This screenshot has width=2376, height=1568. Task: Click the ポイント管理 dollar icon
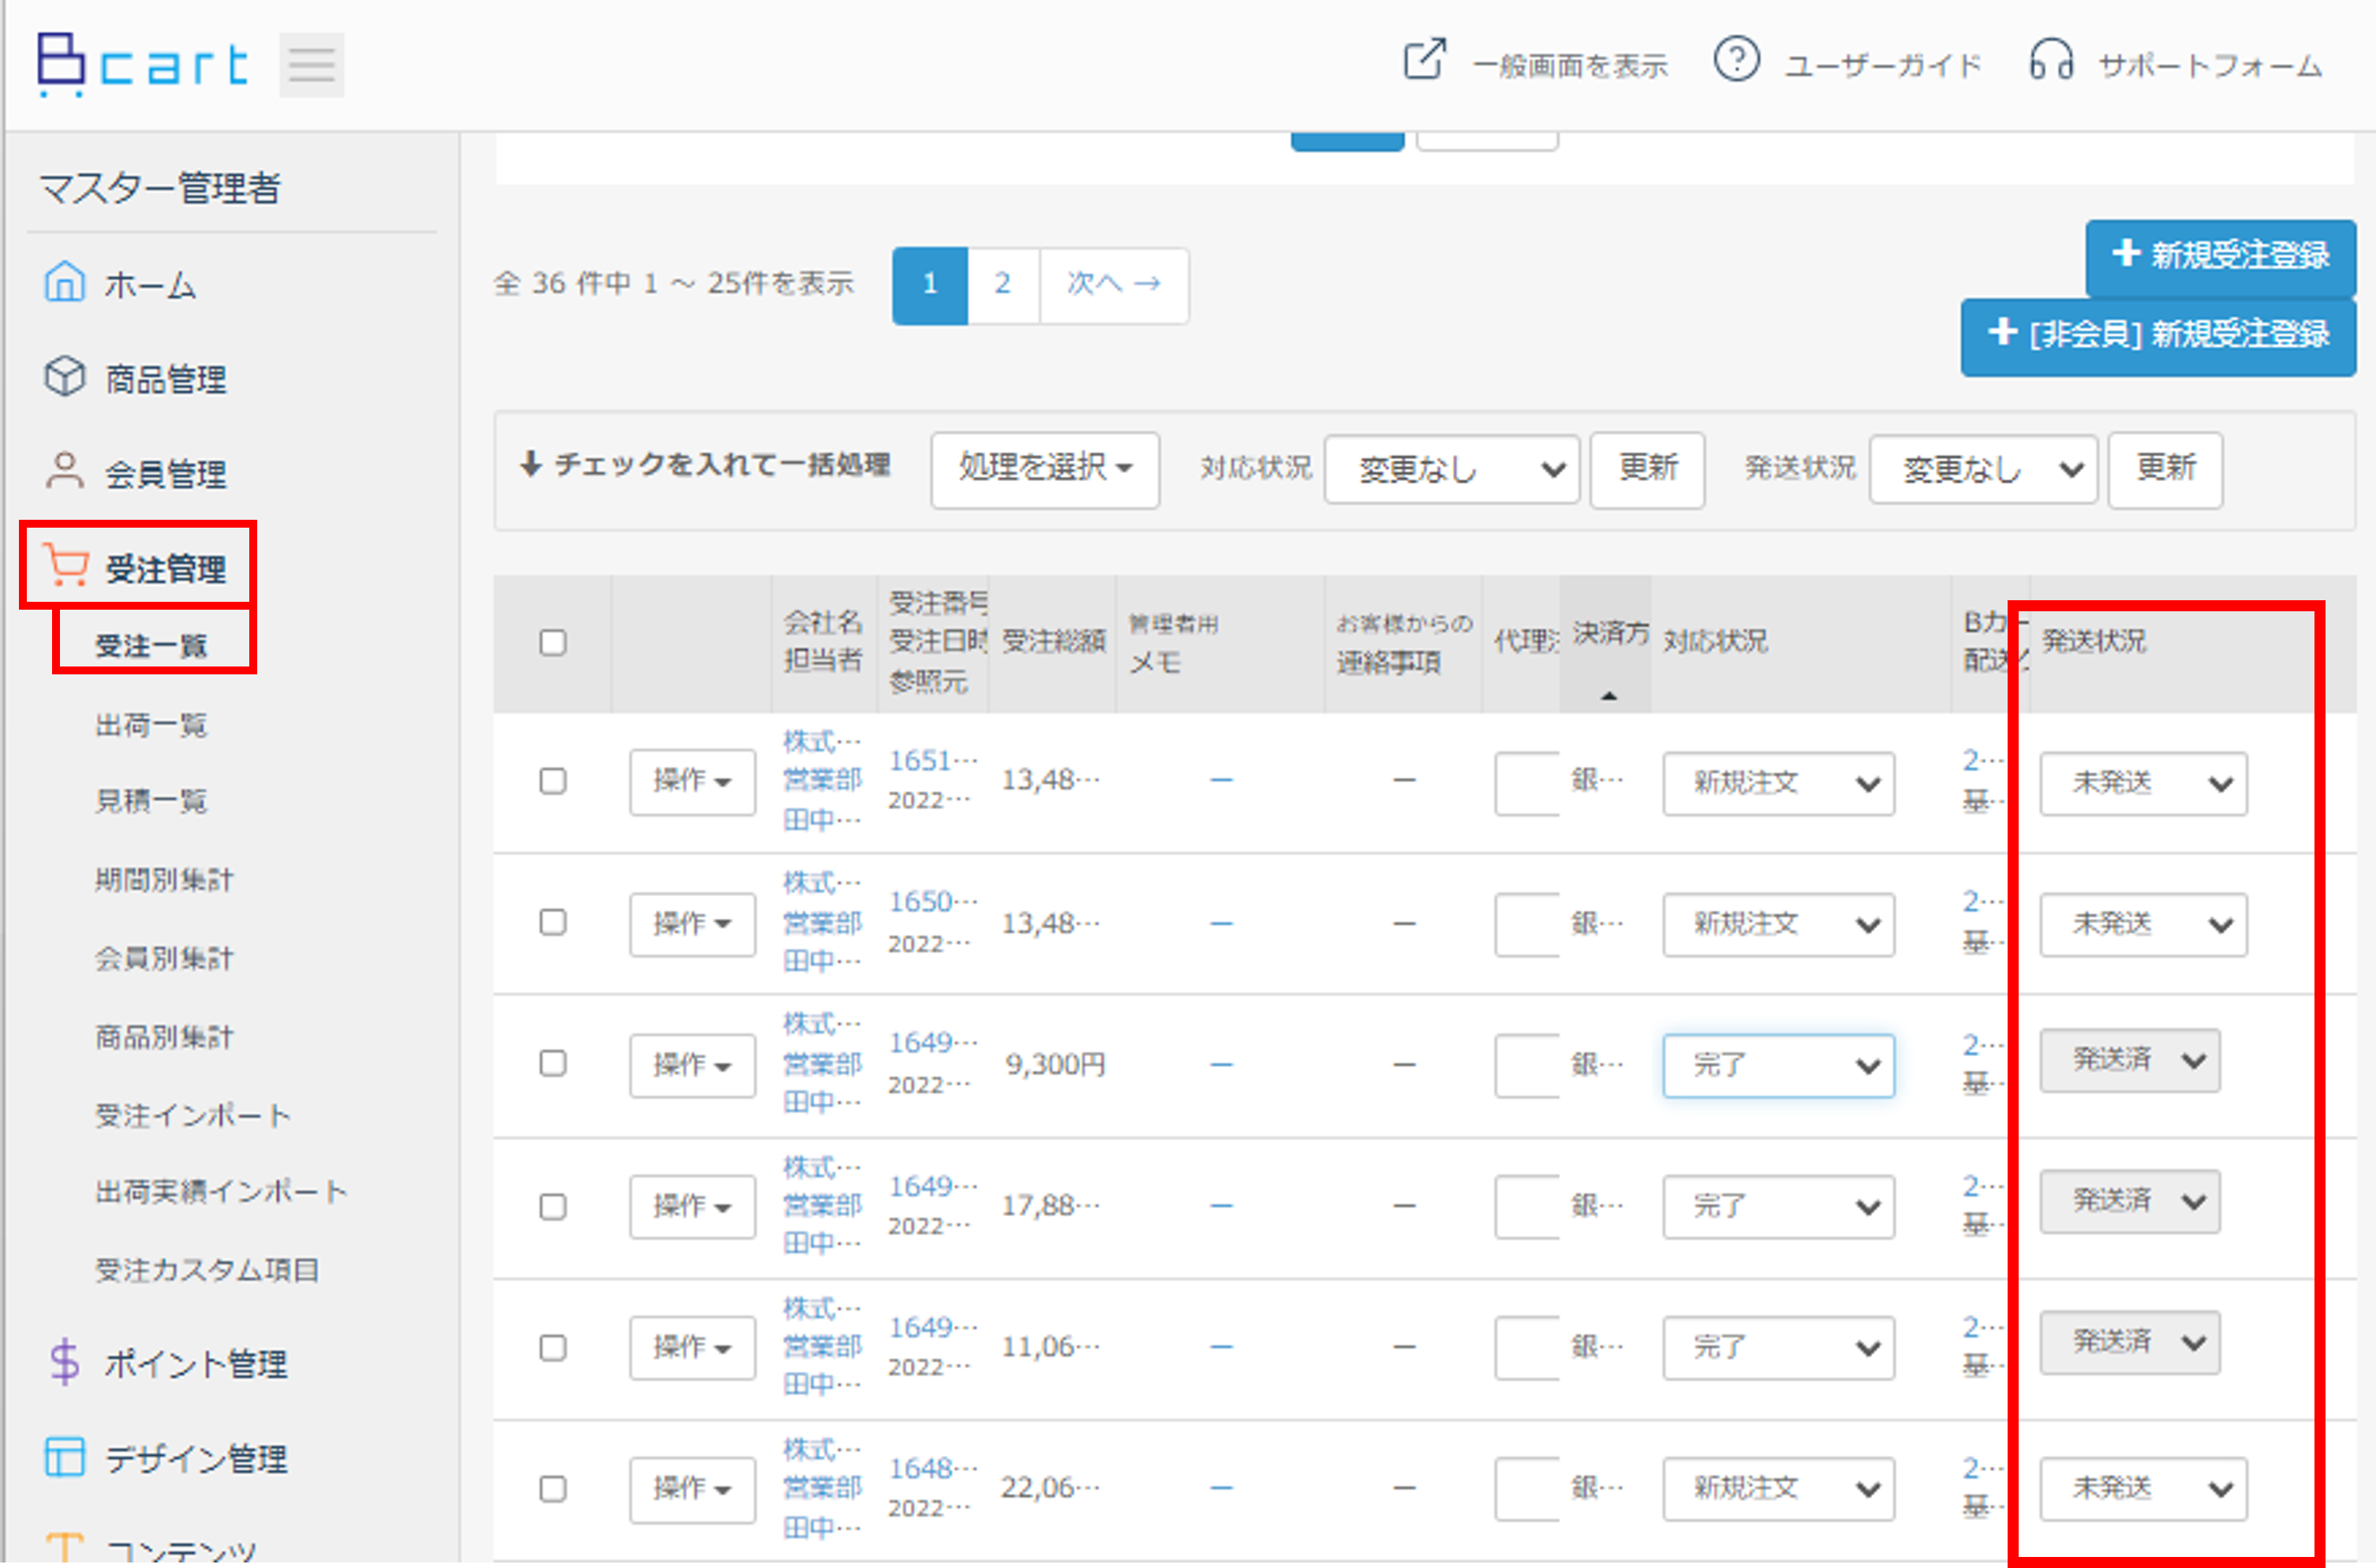(x=64, y=1361)
